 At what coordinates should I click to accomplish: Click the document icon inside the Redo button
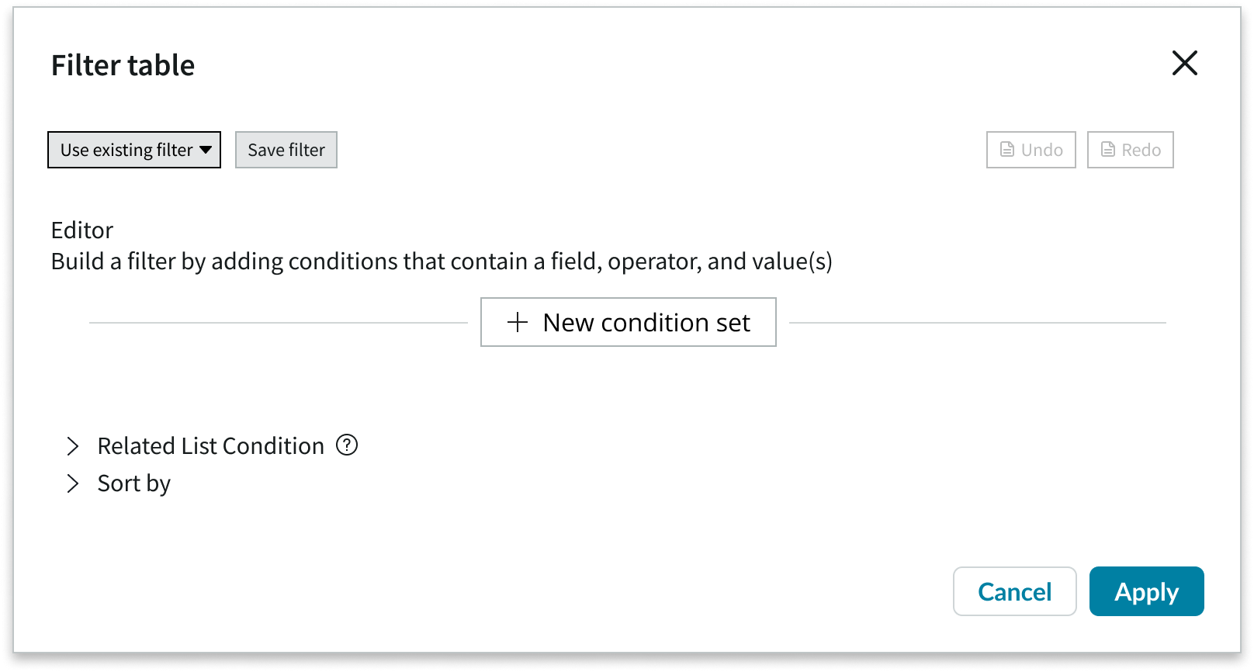[x=1108, y=150]
